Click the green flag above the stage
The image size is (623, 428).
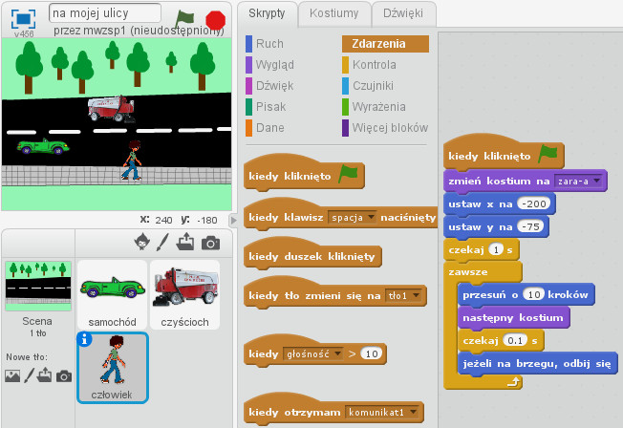(x=184, y=19)
